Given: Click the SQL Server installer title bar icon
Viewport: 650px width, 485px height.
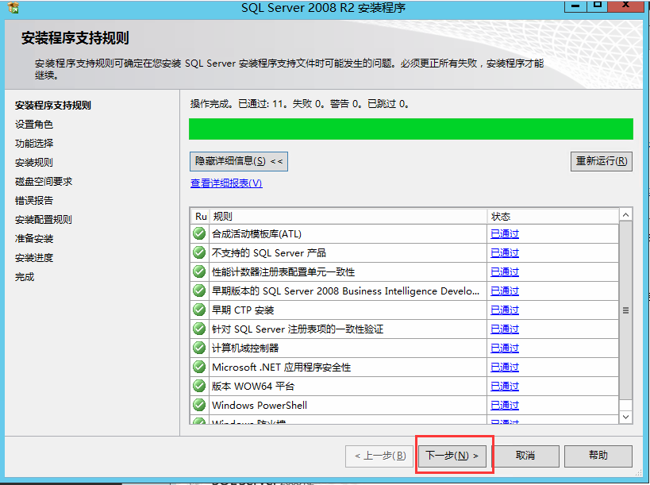Looking at the screenshot, I should [13, 7].
